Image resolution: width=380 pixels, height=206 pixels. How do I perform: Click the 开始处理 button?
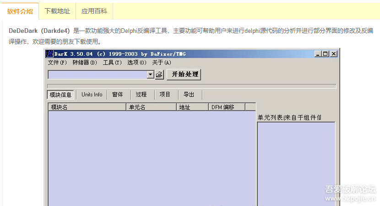coord(185,74)
